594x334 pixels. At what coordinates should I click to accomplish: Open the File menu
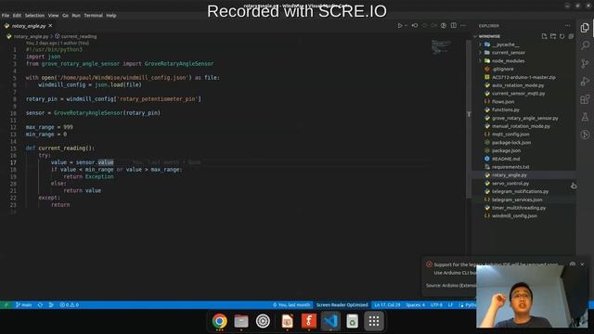6,16
